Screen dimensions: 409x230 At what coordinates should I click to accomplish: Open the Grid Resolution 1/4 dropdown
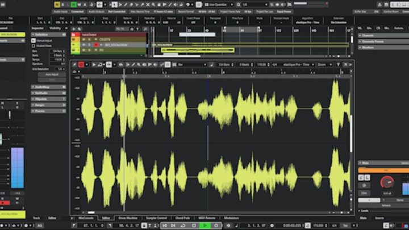(x=60, y=69)
